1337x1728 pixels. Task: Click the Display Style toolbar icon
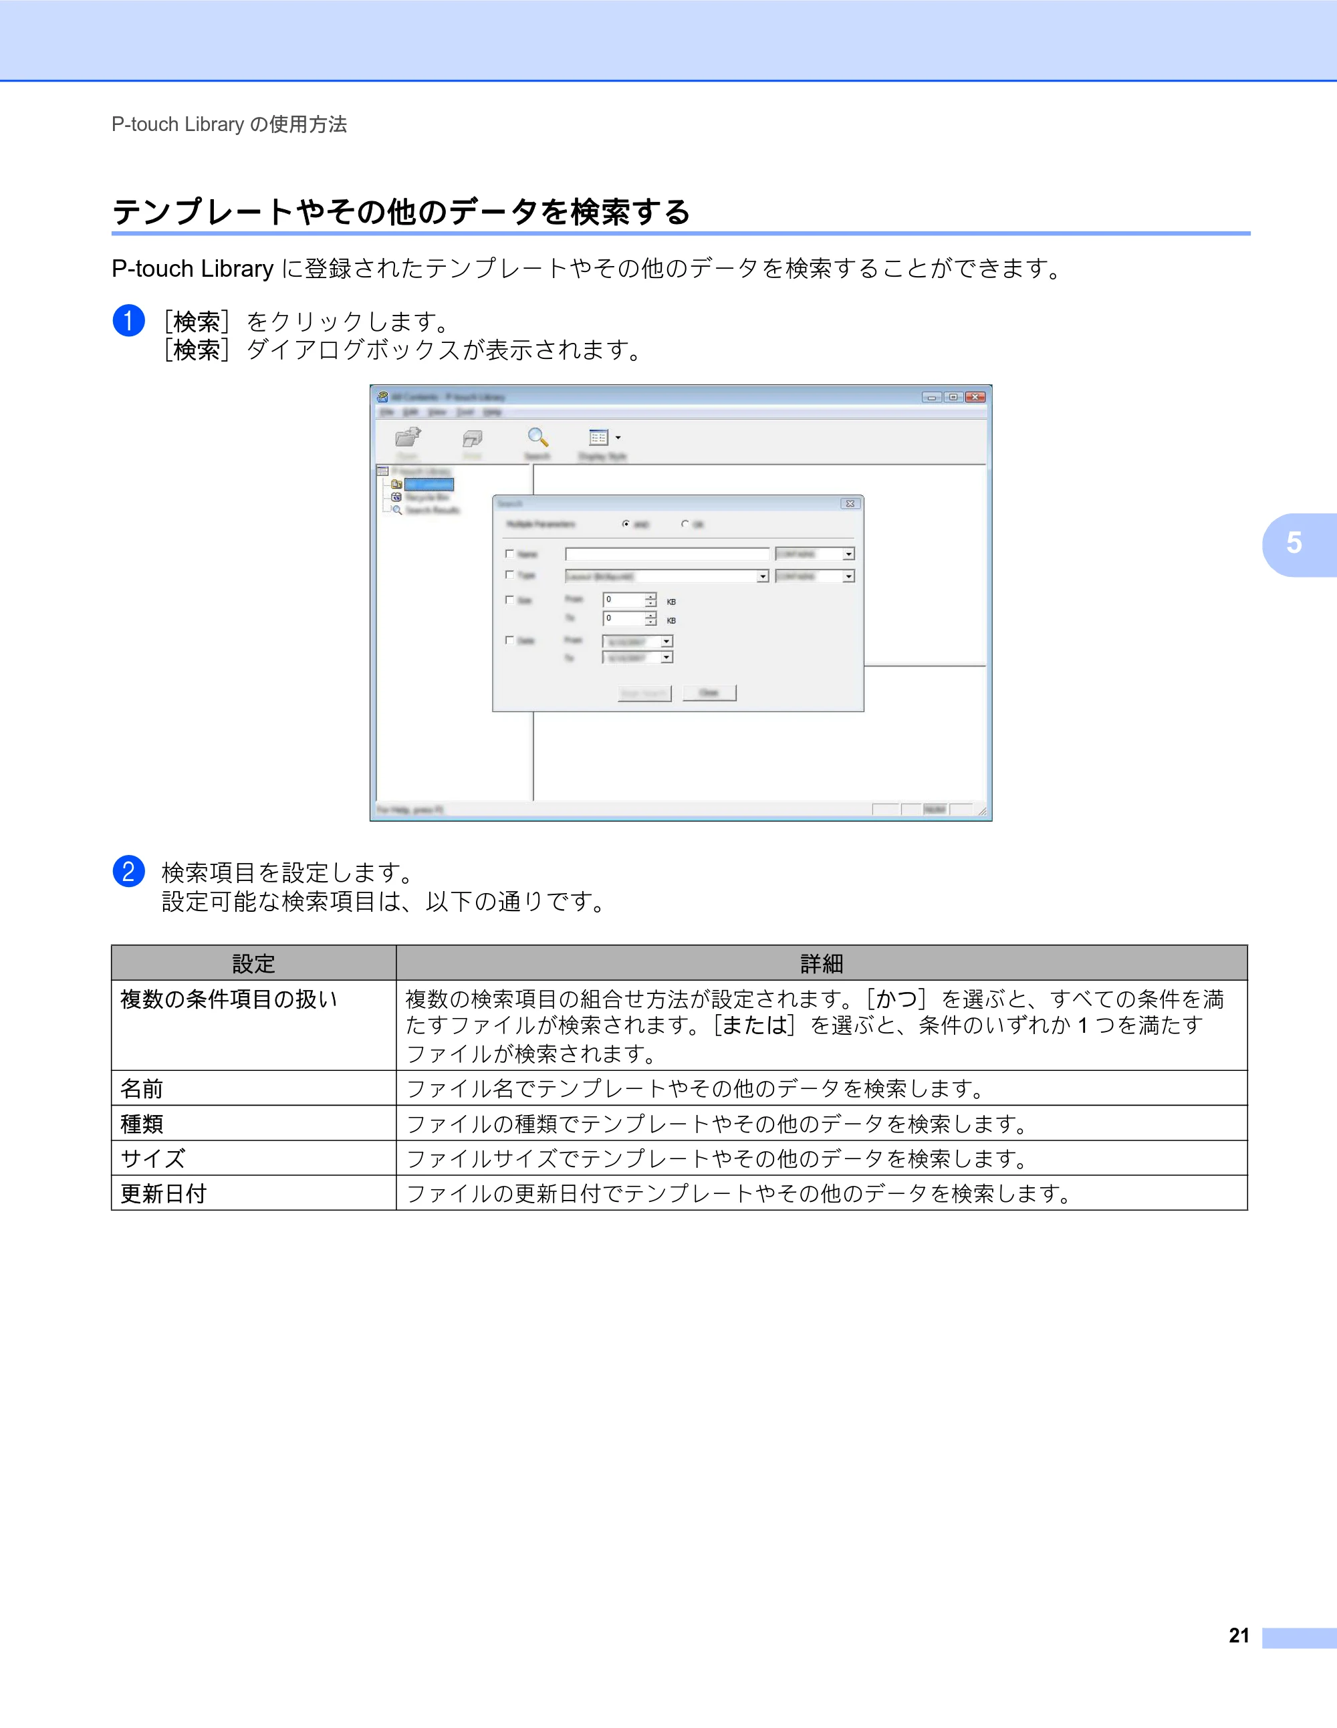coord(599,437)
